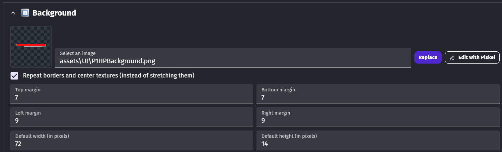Click the Default height value 14

(x=265, y=144)
